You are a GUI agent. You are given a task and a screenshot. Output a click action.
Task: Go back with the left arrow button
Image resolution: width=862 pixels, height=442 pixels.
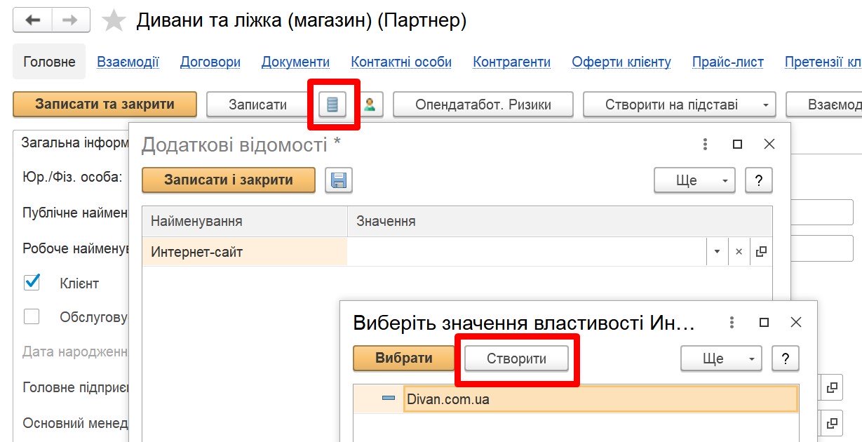click(32, 20)
